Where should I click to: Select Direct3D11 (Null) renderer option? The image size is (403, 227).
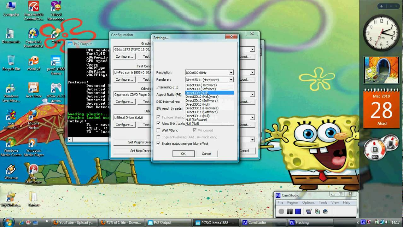(209, 116)
